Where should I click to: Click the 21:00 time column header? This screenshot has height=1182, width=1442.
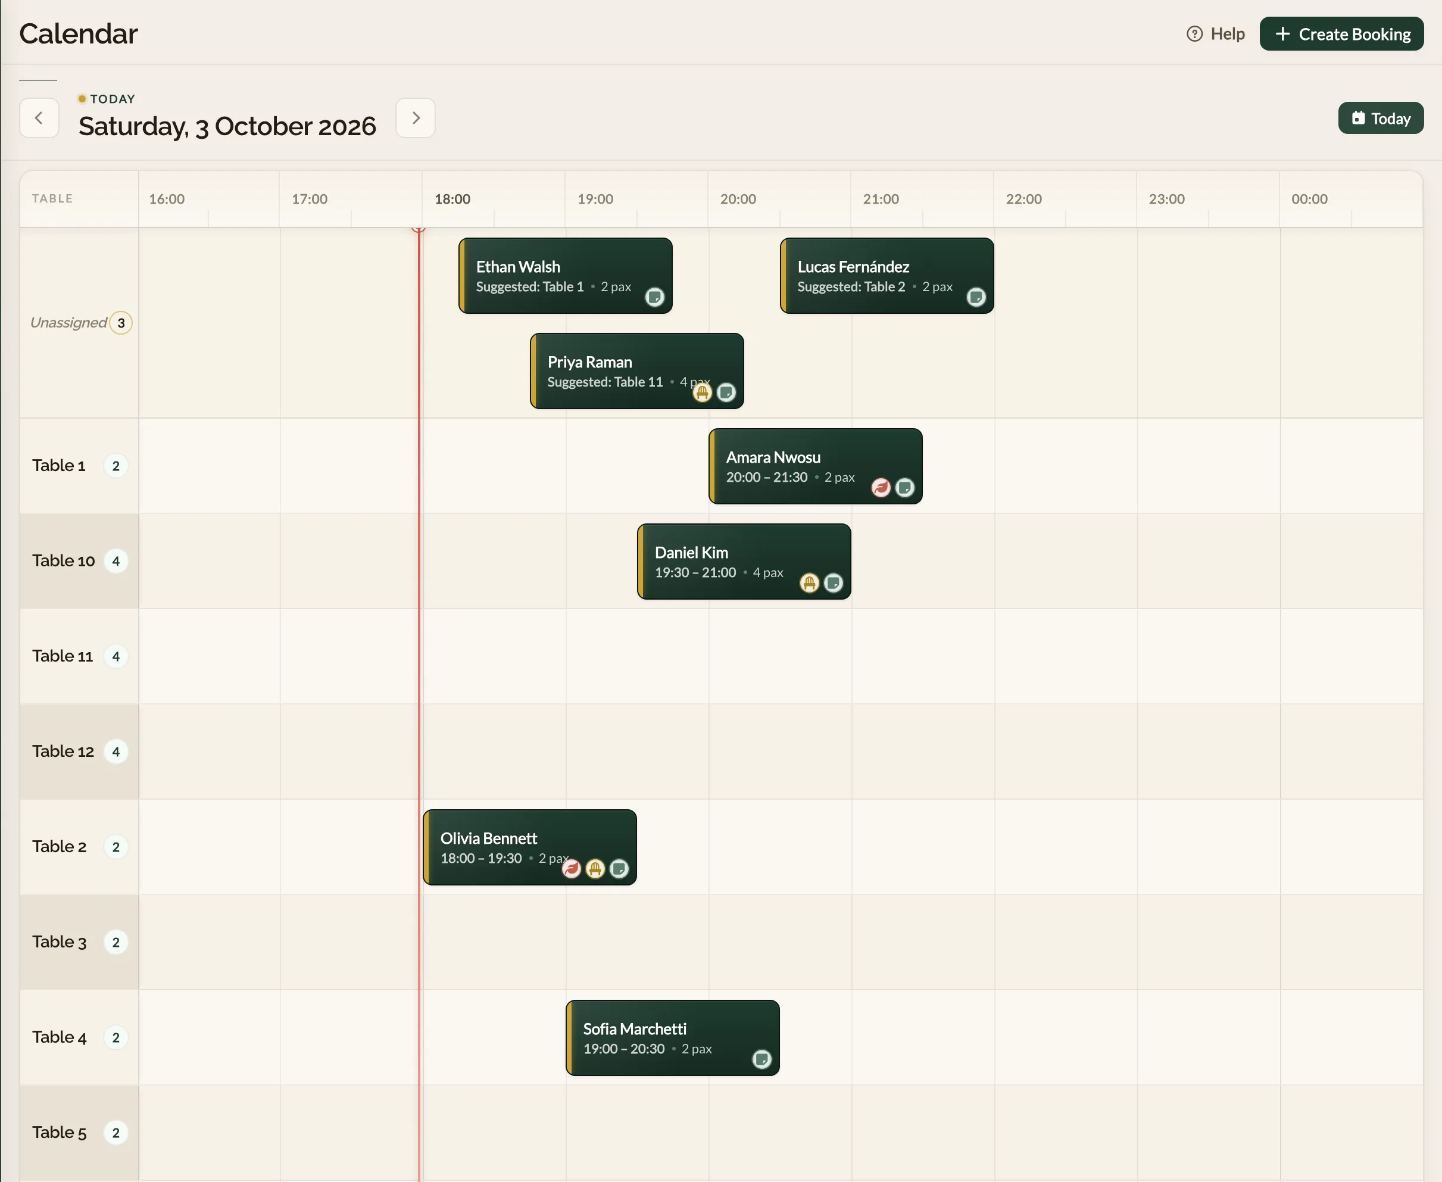[881, 199]
